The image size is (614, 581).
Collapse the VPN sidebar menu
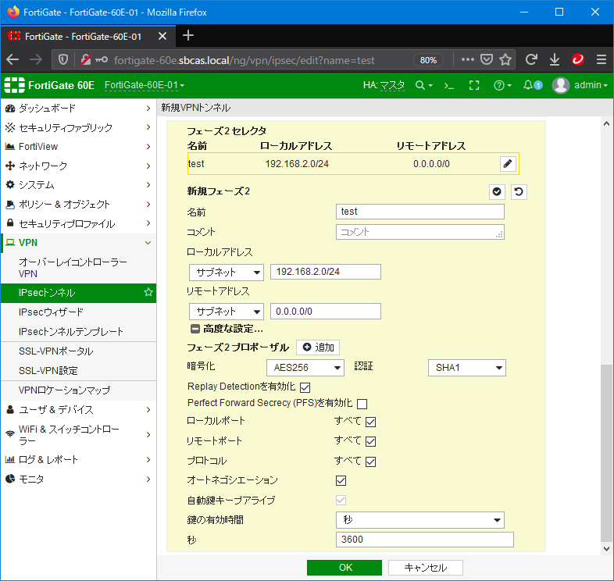(148, 243)
